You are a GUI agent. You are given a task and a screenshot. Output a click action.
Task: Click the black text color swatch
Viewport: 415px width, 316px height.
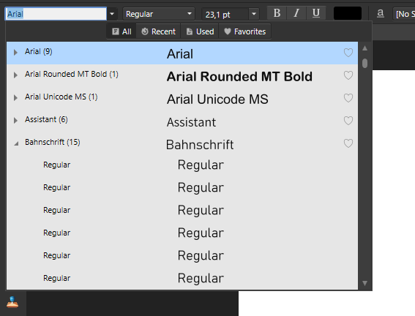point(348,13)
